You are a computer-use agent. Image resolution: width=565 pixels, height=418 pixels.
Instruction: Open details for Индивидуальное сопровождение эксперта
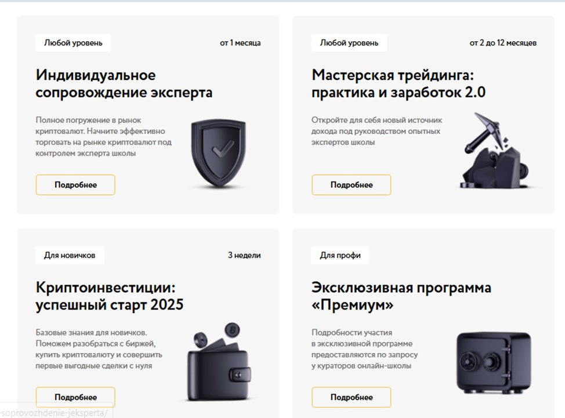75,185
